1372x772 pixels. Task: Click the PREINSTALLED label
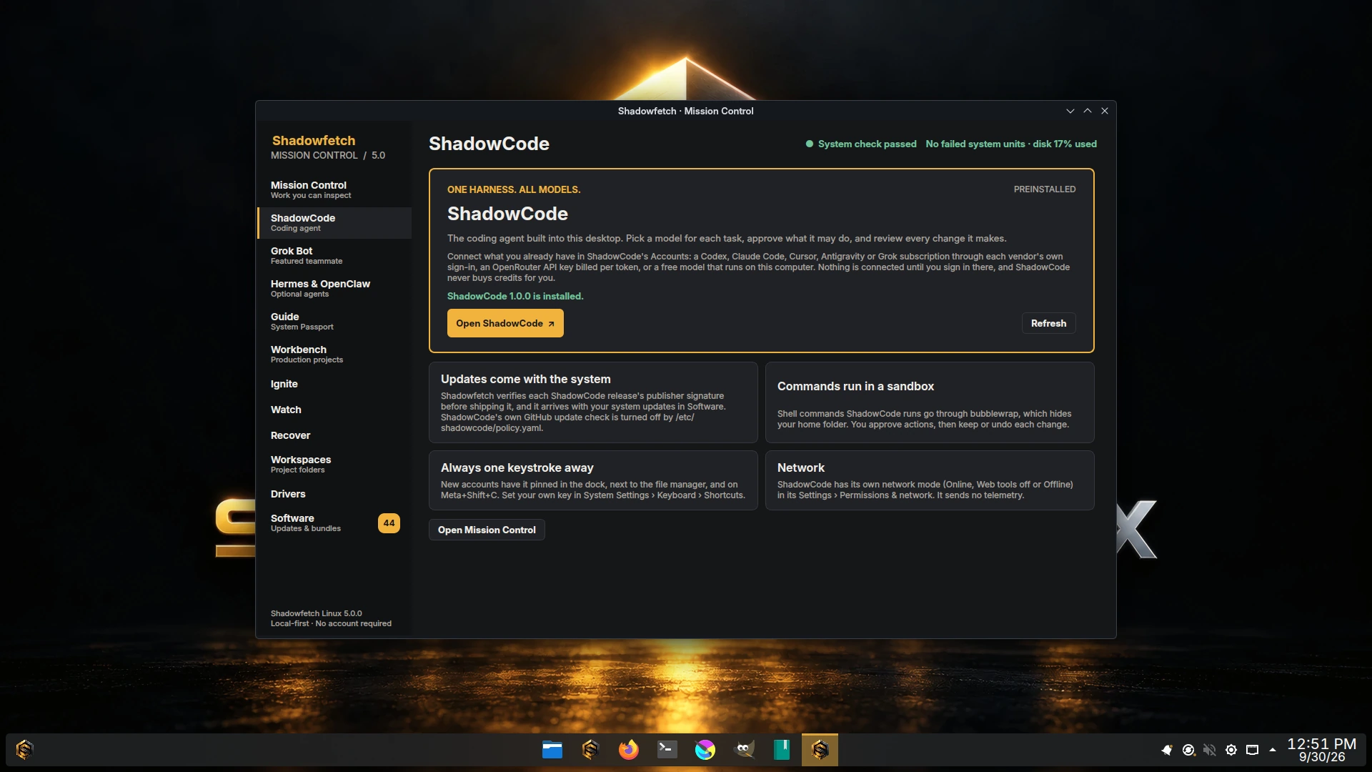[1044, 189]
